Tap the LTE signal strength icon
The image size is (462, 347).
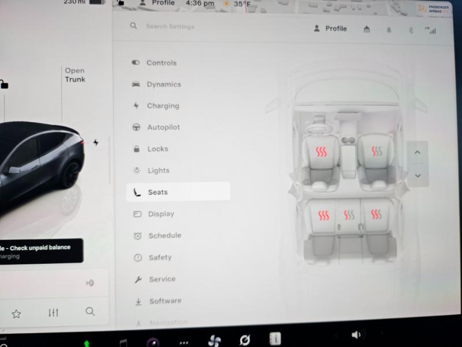(430, 30)
